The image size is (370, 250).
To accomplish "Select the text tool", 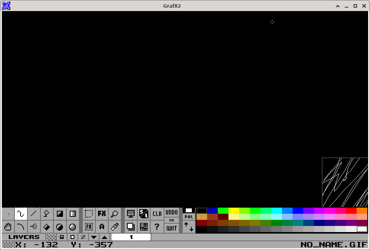I will pyautogui.click(x=102, y=227).
